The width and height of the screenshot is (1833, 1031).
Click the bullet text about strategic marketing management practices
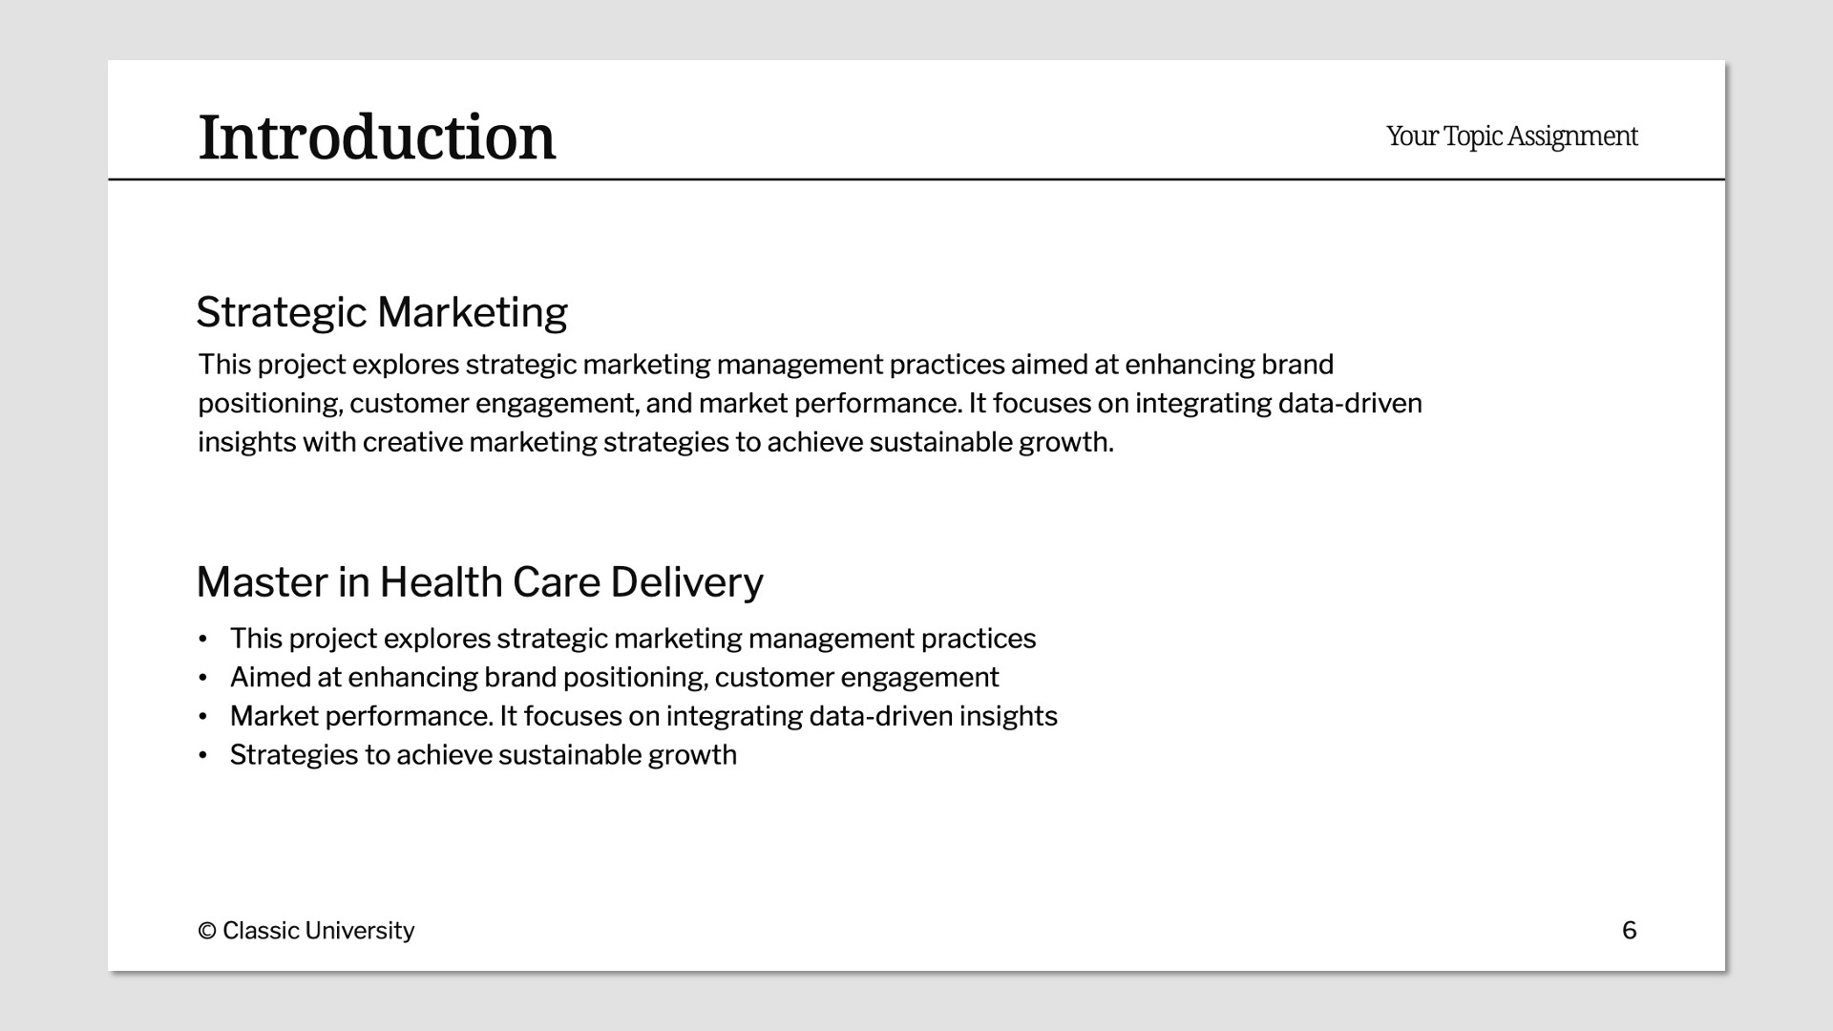coord(632,639)
